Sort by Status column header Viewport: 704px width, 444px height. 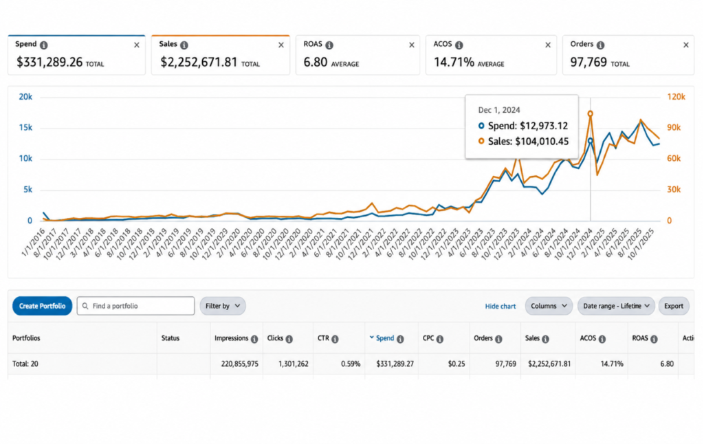coord(170,338)
